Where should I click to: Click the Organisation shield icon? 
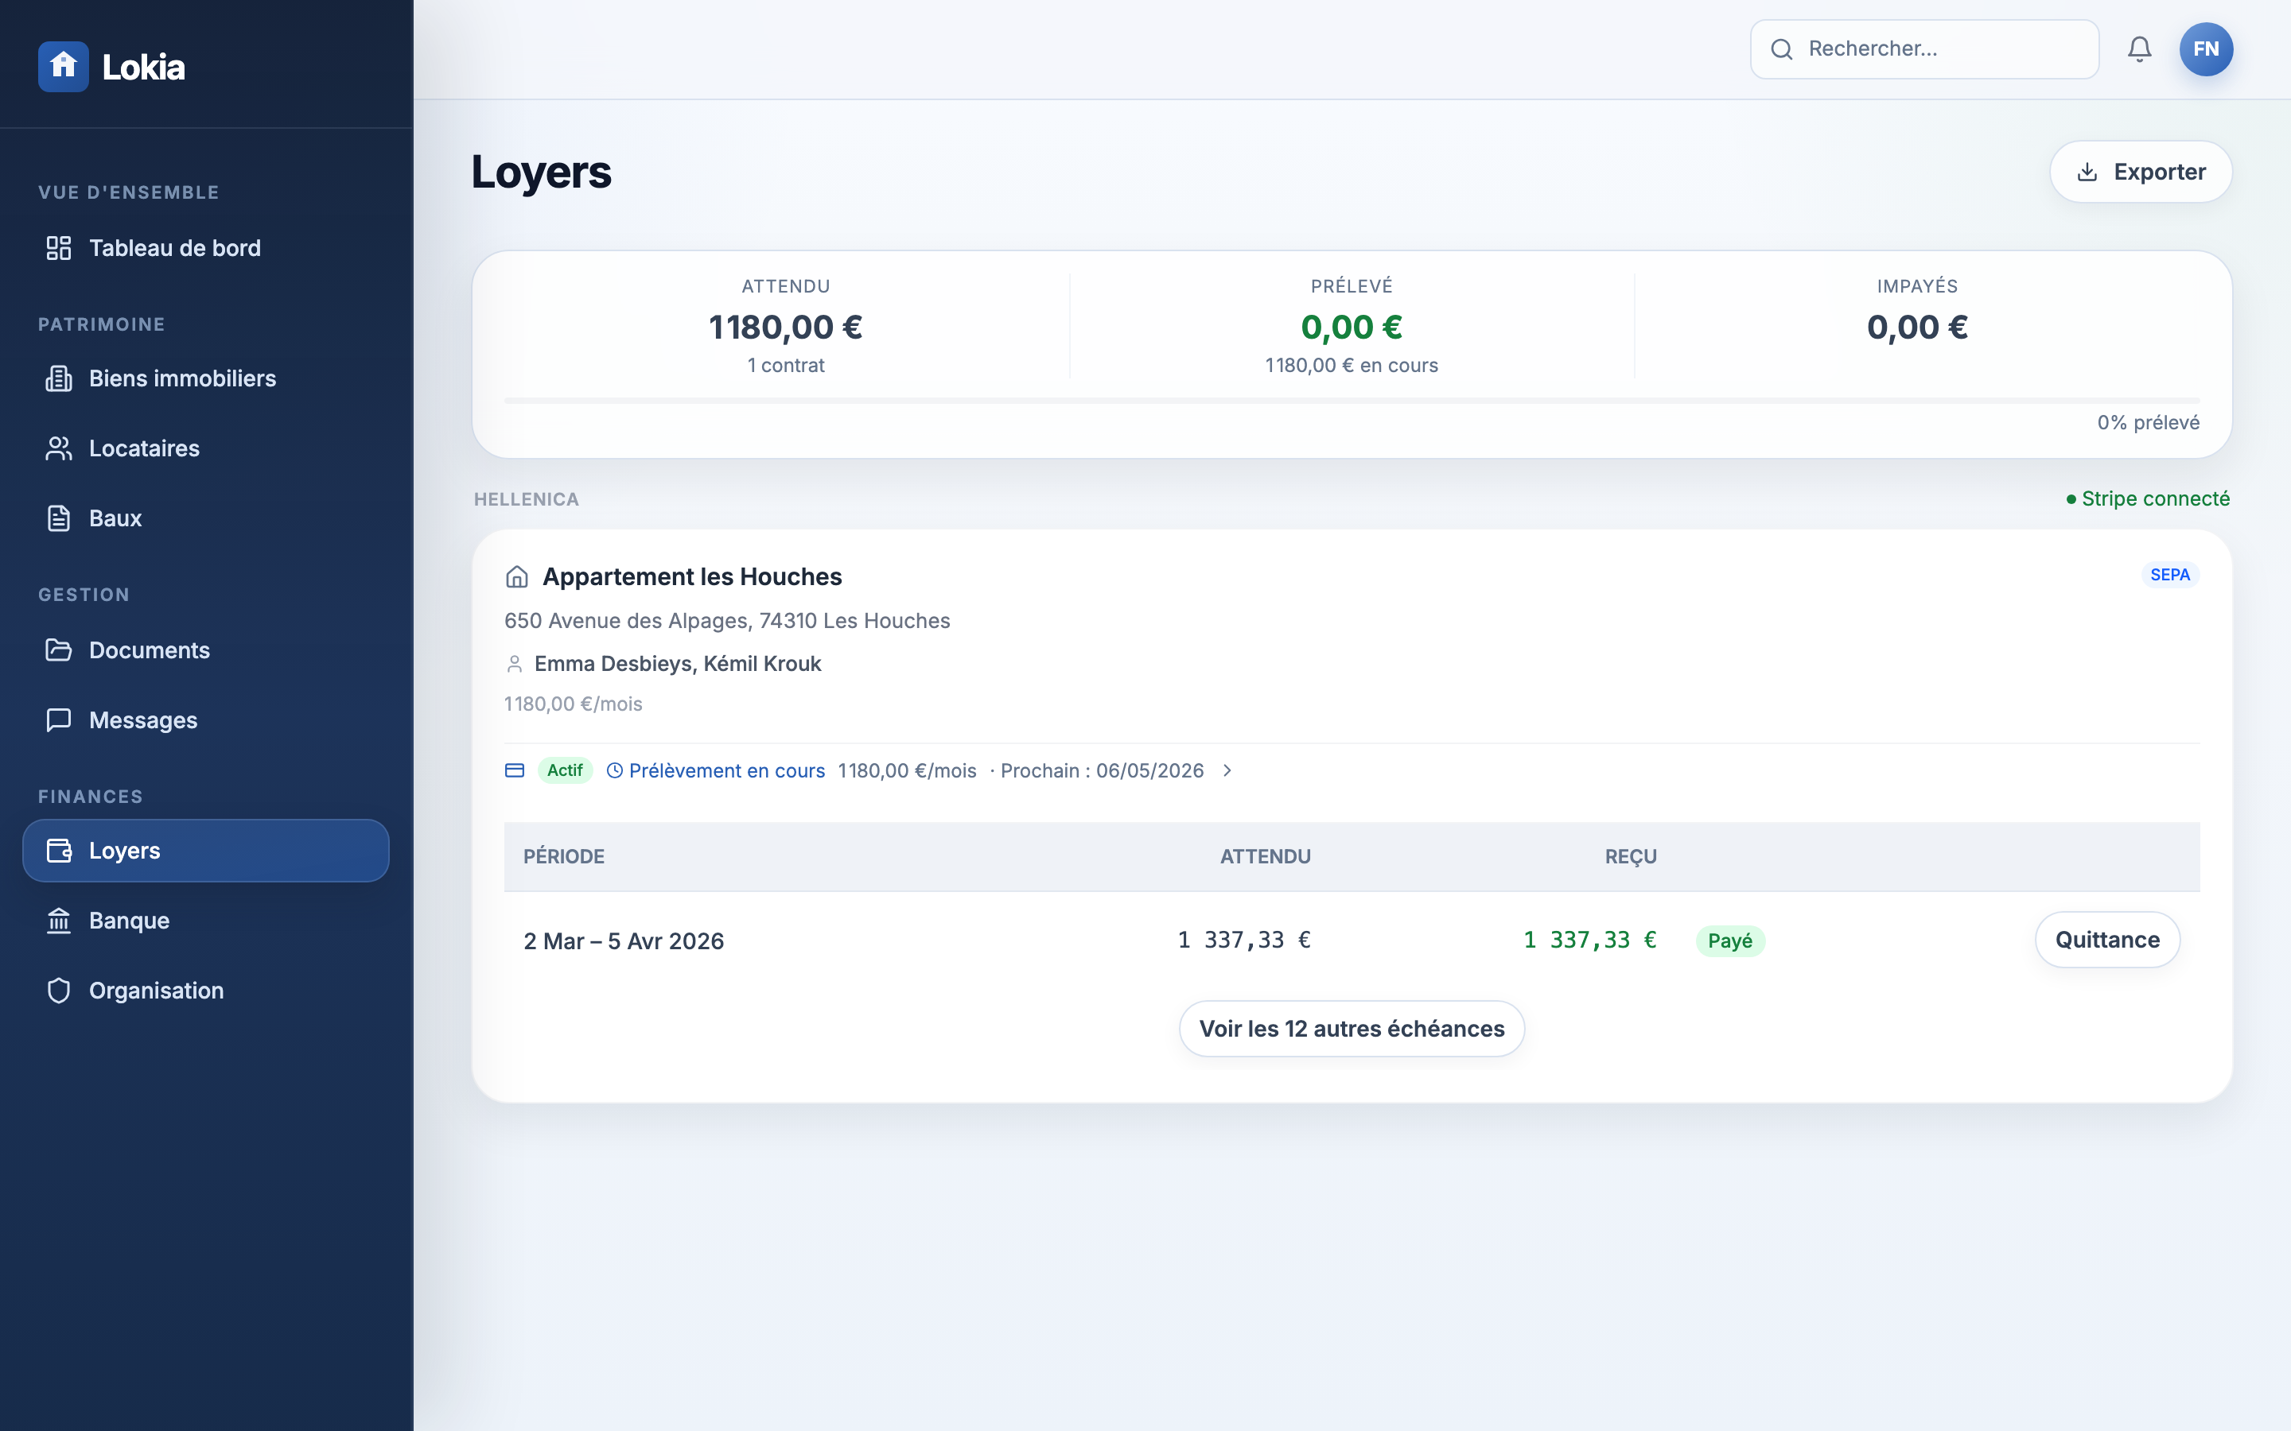[59, 991]
